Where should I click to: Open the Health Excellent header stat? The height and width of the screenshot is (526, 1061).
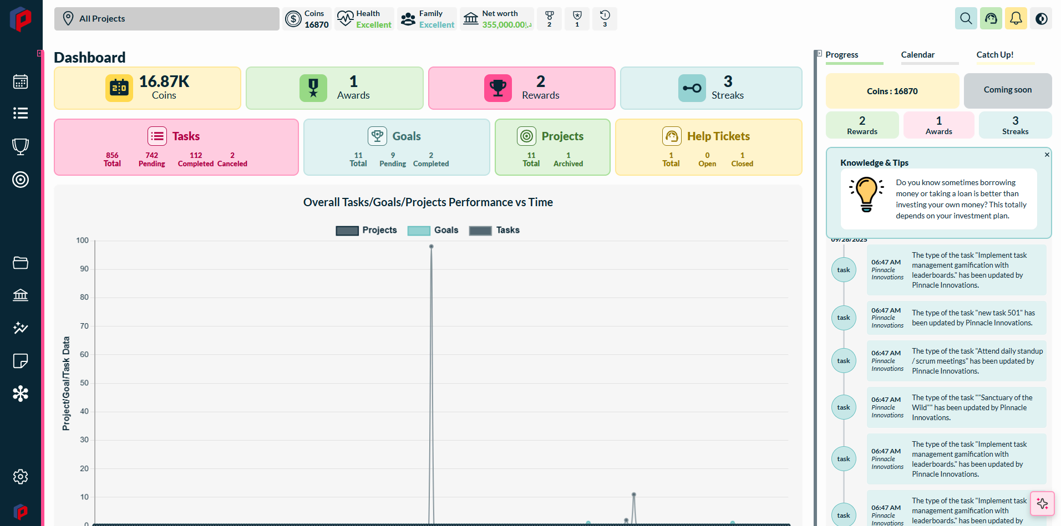(x=365, y=19)
